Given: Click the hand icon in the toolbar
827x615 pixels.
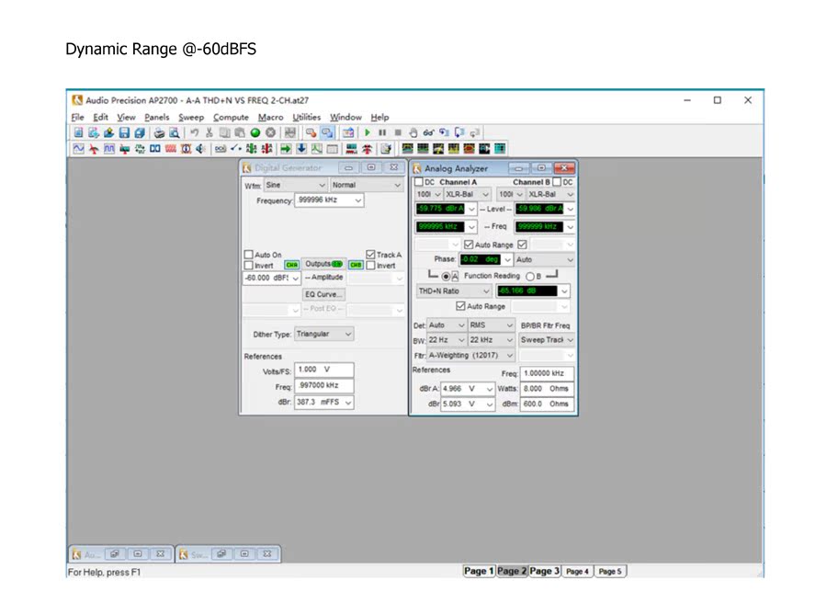Looking at the screenshot, I should click(413, 133).
